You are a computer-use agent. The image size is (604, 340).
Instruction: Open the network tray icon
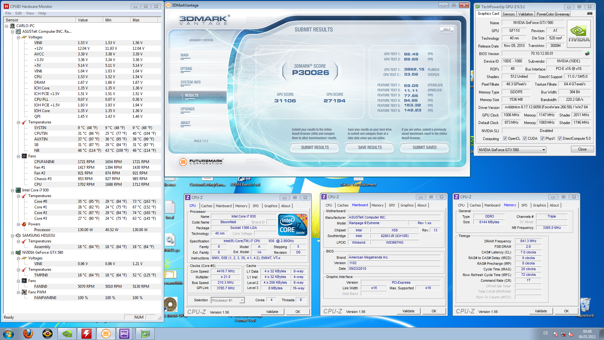pyautogui.click(x=563, y=334)
